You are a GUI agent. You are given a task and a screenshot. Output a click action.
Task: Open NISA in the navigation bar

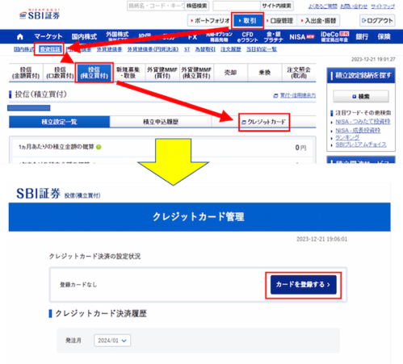click(x=301, y=37)
